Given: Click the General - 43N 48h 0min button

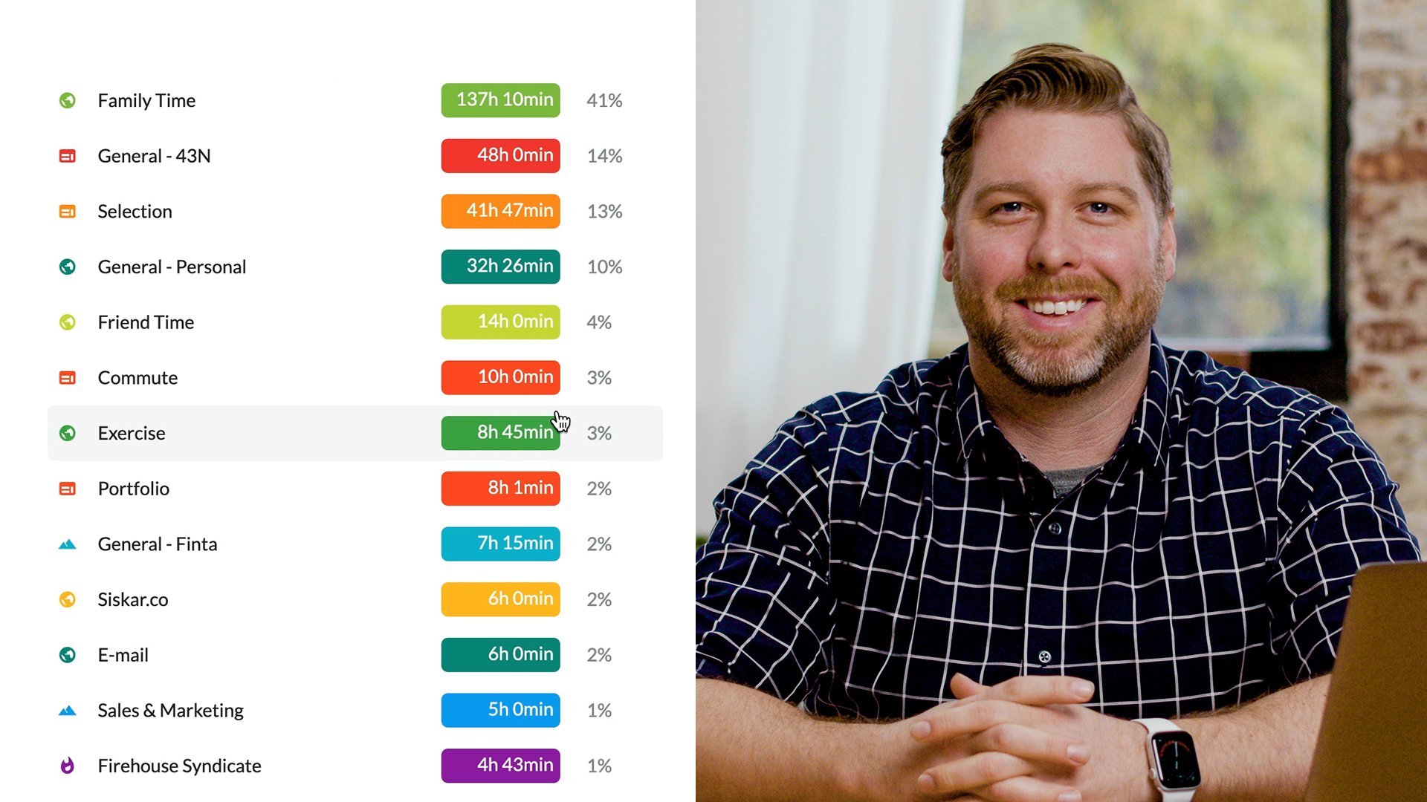Looking at the screenshot, I should pos(501,154).
